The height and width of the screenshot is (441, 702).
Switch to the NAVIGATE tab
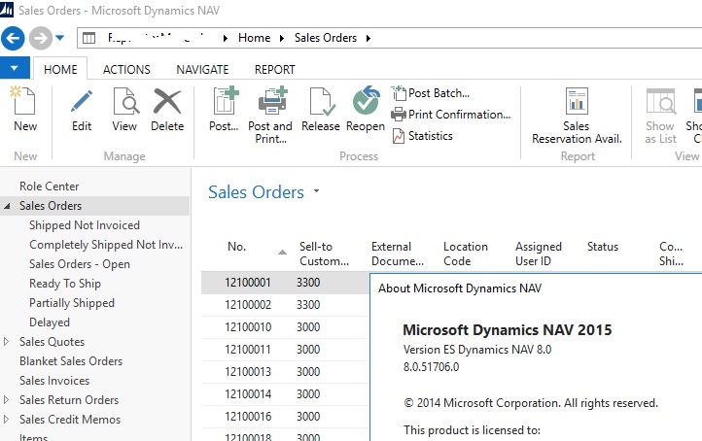point(202,70)
